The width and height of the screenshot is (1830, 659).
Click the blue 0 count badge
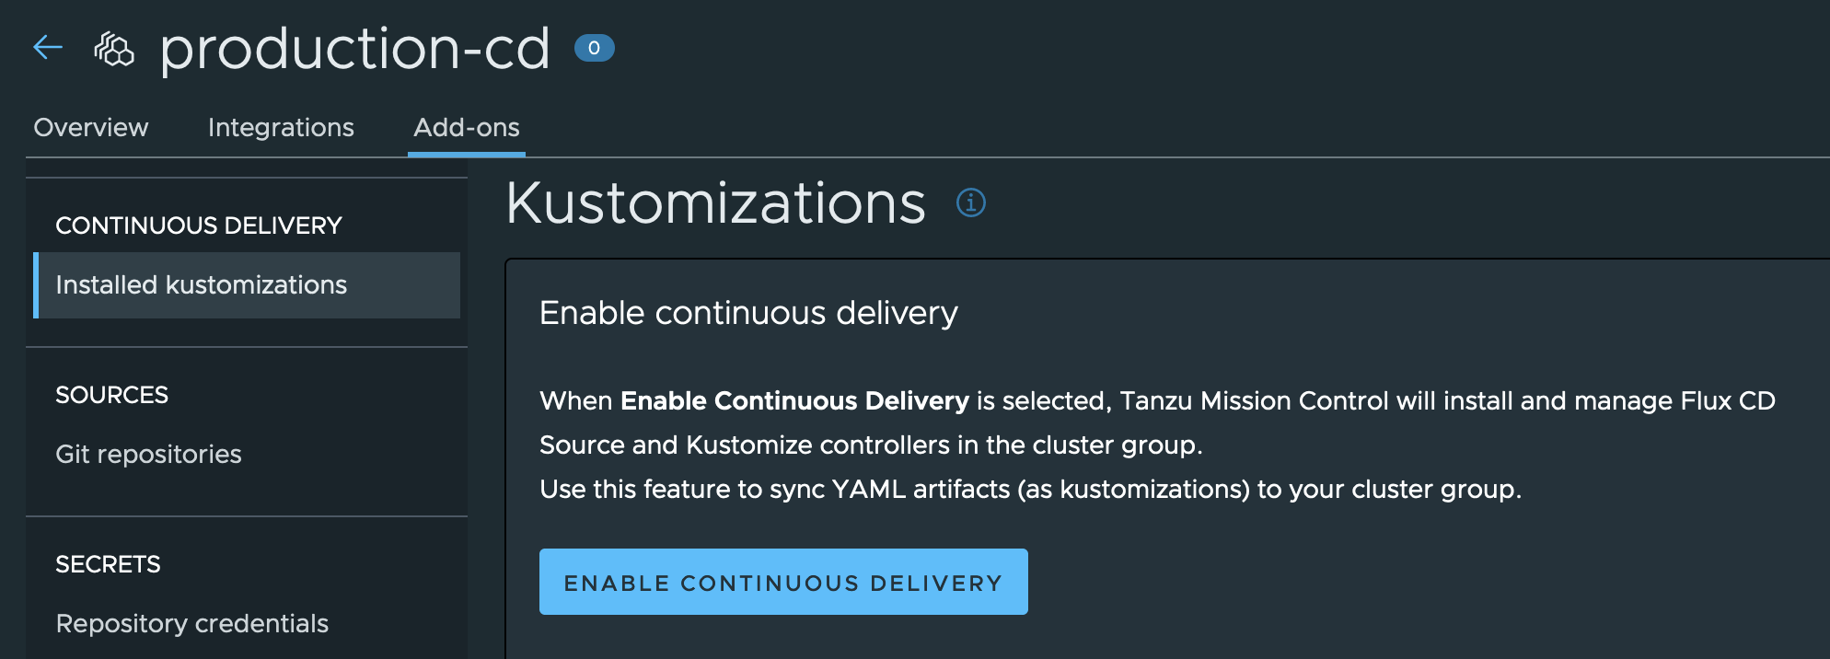595,48
